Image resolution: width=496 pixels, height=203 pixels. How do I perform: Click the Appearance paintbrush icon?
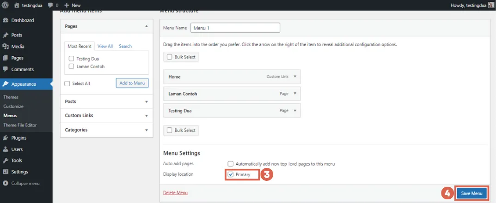(6, 84)
